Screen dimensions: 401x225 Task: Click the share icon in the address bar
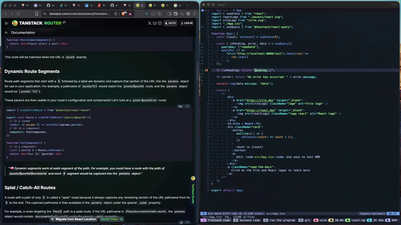coord(116,14)
